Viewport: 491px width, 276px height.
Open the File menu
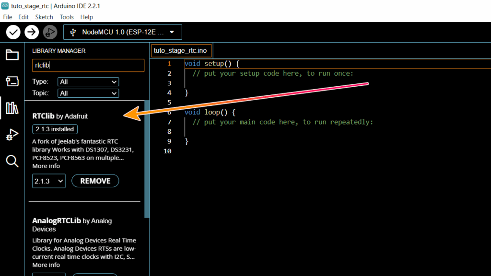click(x=8, y=17)
